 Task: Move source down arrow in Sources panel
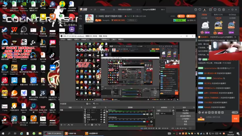tap(100, 125)
